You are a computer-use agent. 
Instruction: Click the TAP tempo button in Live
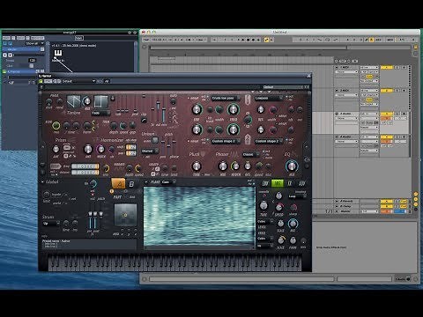pyautogui.click(x=145, y=40)
